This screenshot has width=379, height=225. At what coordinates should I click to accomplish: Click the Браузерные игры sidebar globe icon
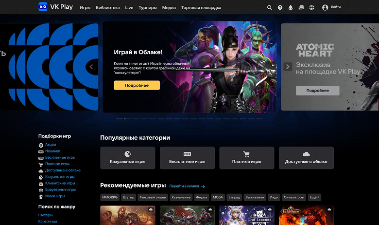click(x=41, y=190)
